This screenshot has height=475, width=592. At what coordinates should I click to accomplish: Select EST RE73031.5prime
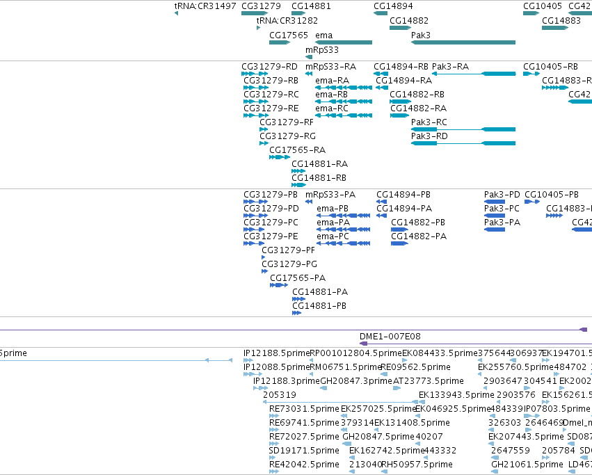(x=273, y=416)
